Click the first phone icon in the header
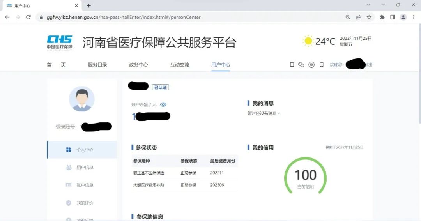Image resolution: width=421 pixels, height=221 pixels. (292, 64)
